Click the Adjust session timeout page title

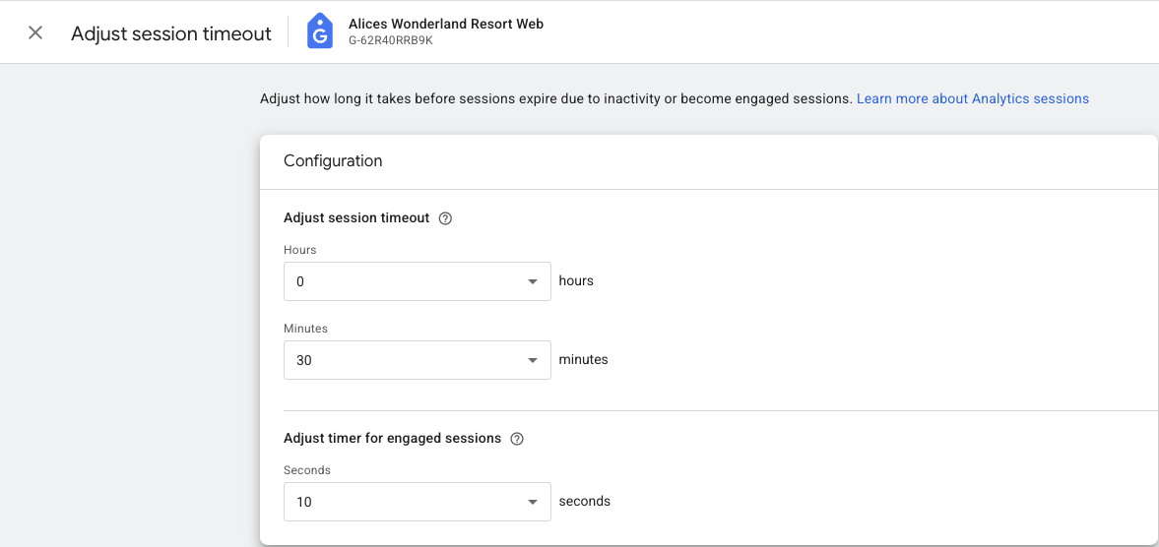click(171, 33)
